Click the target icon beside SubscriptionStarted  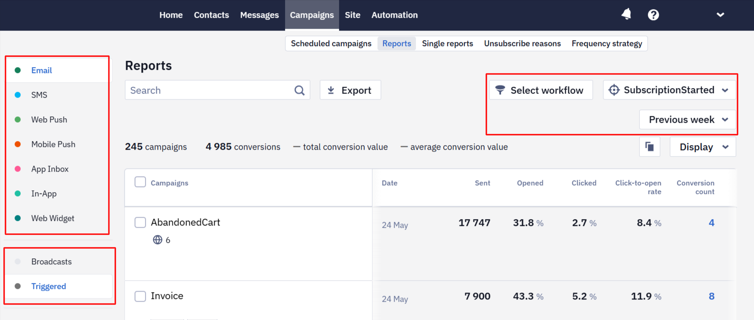[x=614, y=90]
